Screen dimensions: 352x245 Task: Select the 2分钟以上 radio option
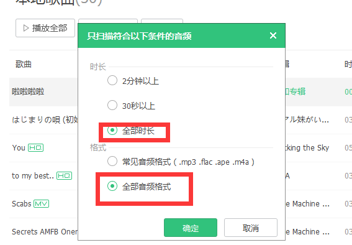tap(112, 80)
